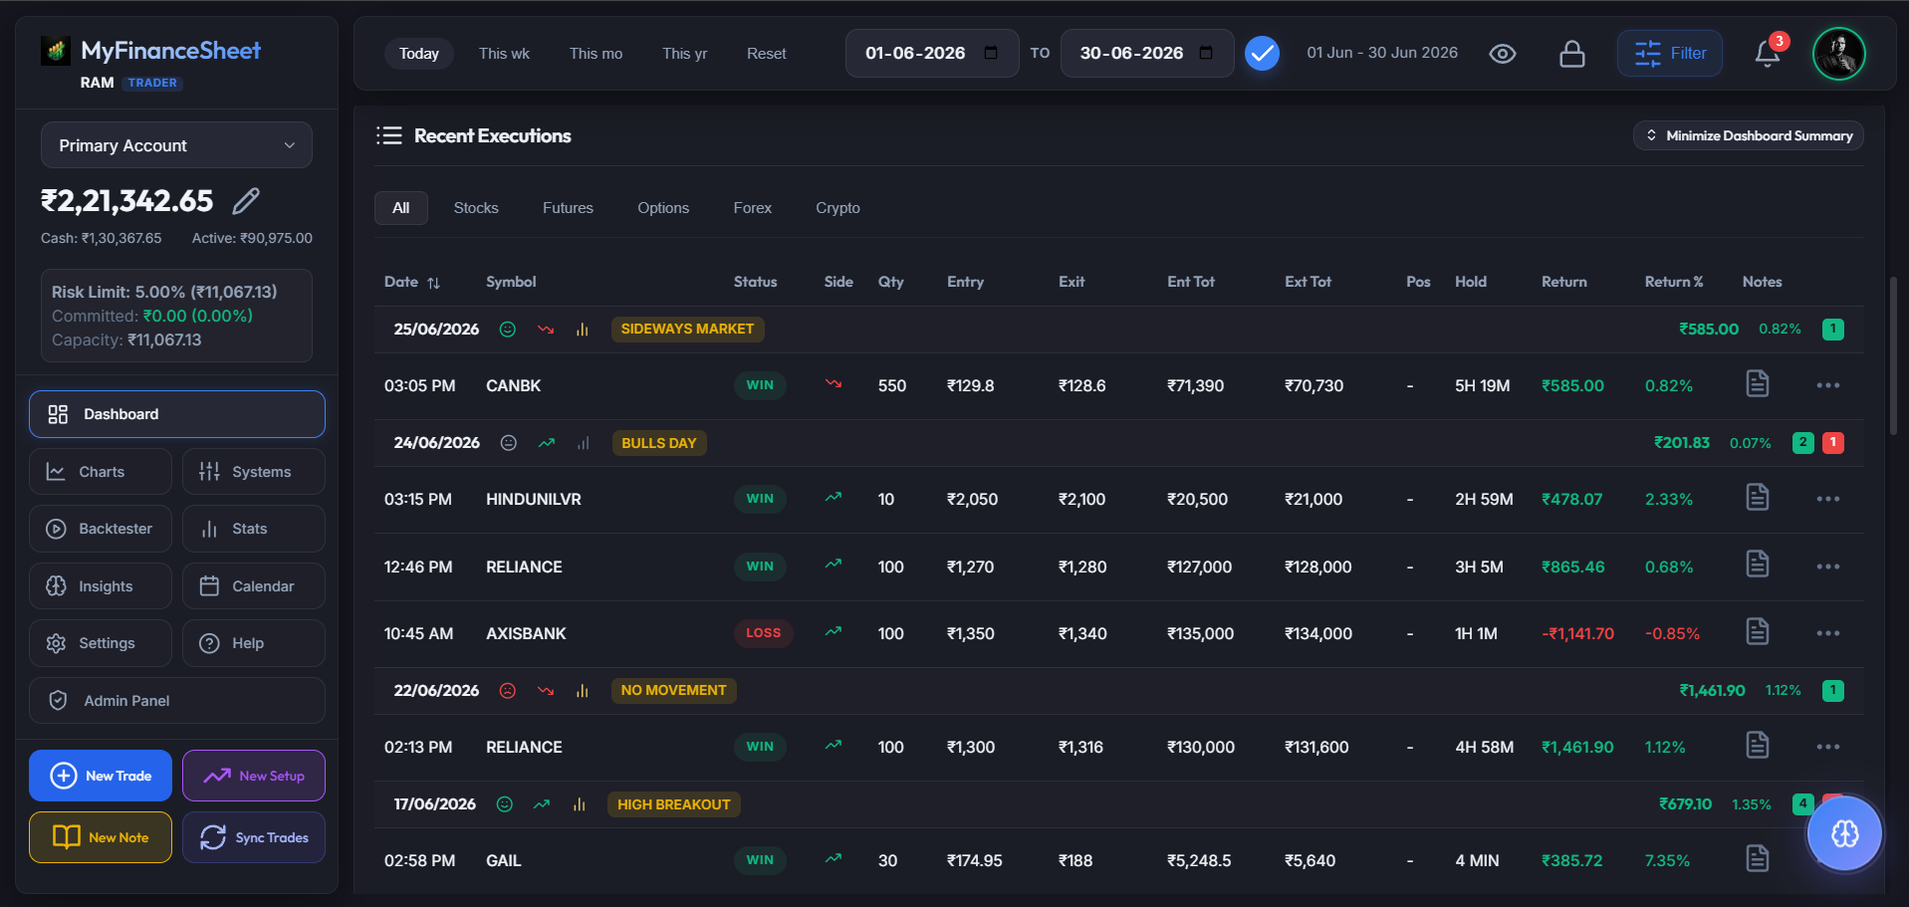Click the bar chart icon for 25/06/2026
The height and width of the screenshot is (907, 1909).
pos(583,330)
